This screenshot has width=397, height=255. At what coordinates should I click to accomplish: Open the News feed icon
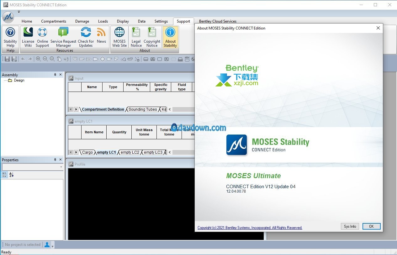[x=101, y=35]
